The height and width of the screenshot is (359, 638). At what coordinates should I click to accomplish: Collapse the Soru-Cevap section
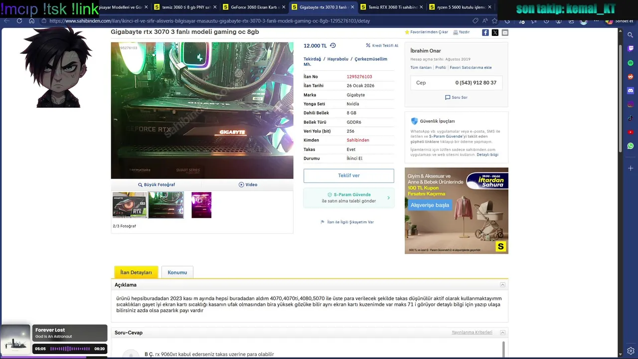pos(502,333)
